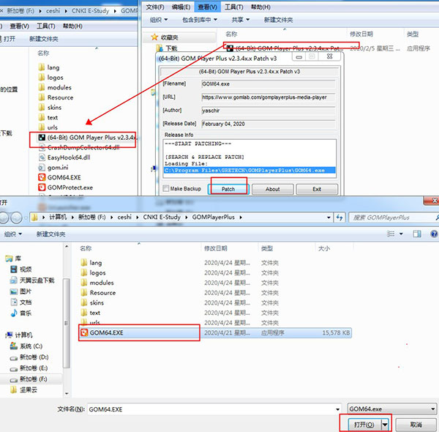Select 新加卷 (E:) drive in sidebar
Screen dimensions: 439x432
[x=29, y=368]
